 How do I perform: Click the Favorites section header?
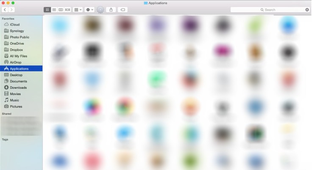click(x=8, y=19)
